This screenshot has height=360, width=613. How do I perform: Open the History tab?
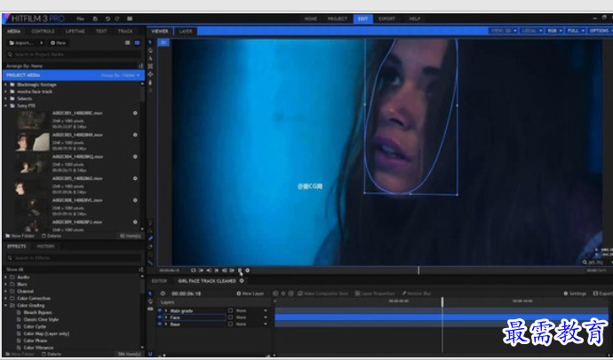coord(45,247)
